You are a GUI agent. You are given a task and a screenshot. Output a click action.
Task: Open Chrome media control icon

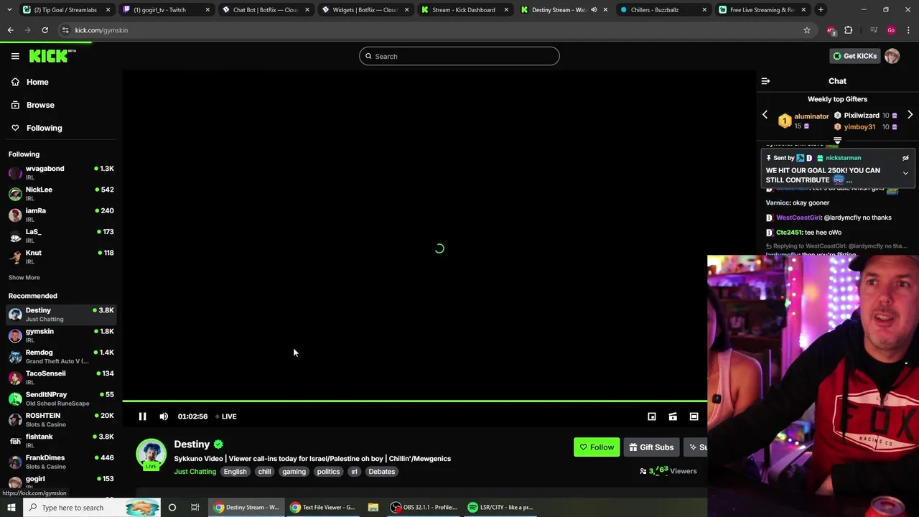point(873,30)
